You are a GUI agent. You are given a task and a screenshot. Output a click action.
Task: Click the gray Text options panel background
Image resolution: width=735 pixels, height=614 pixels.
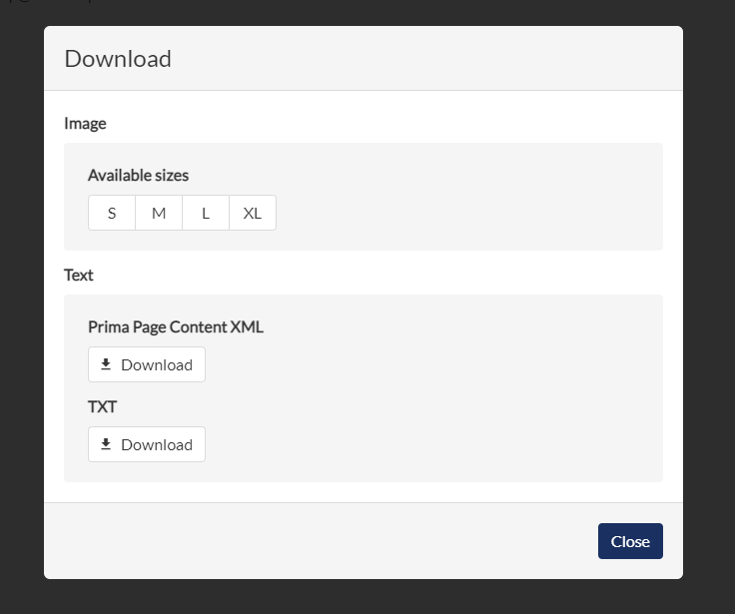421,389
